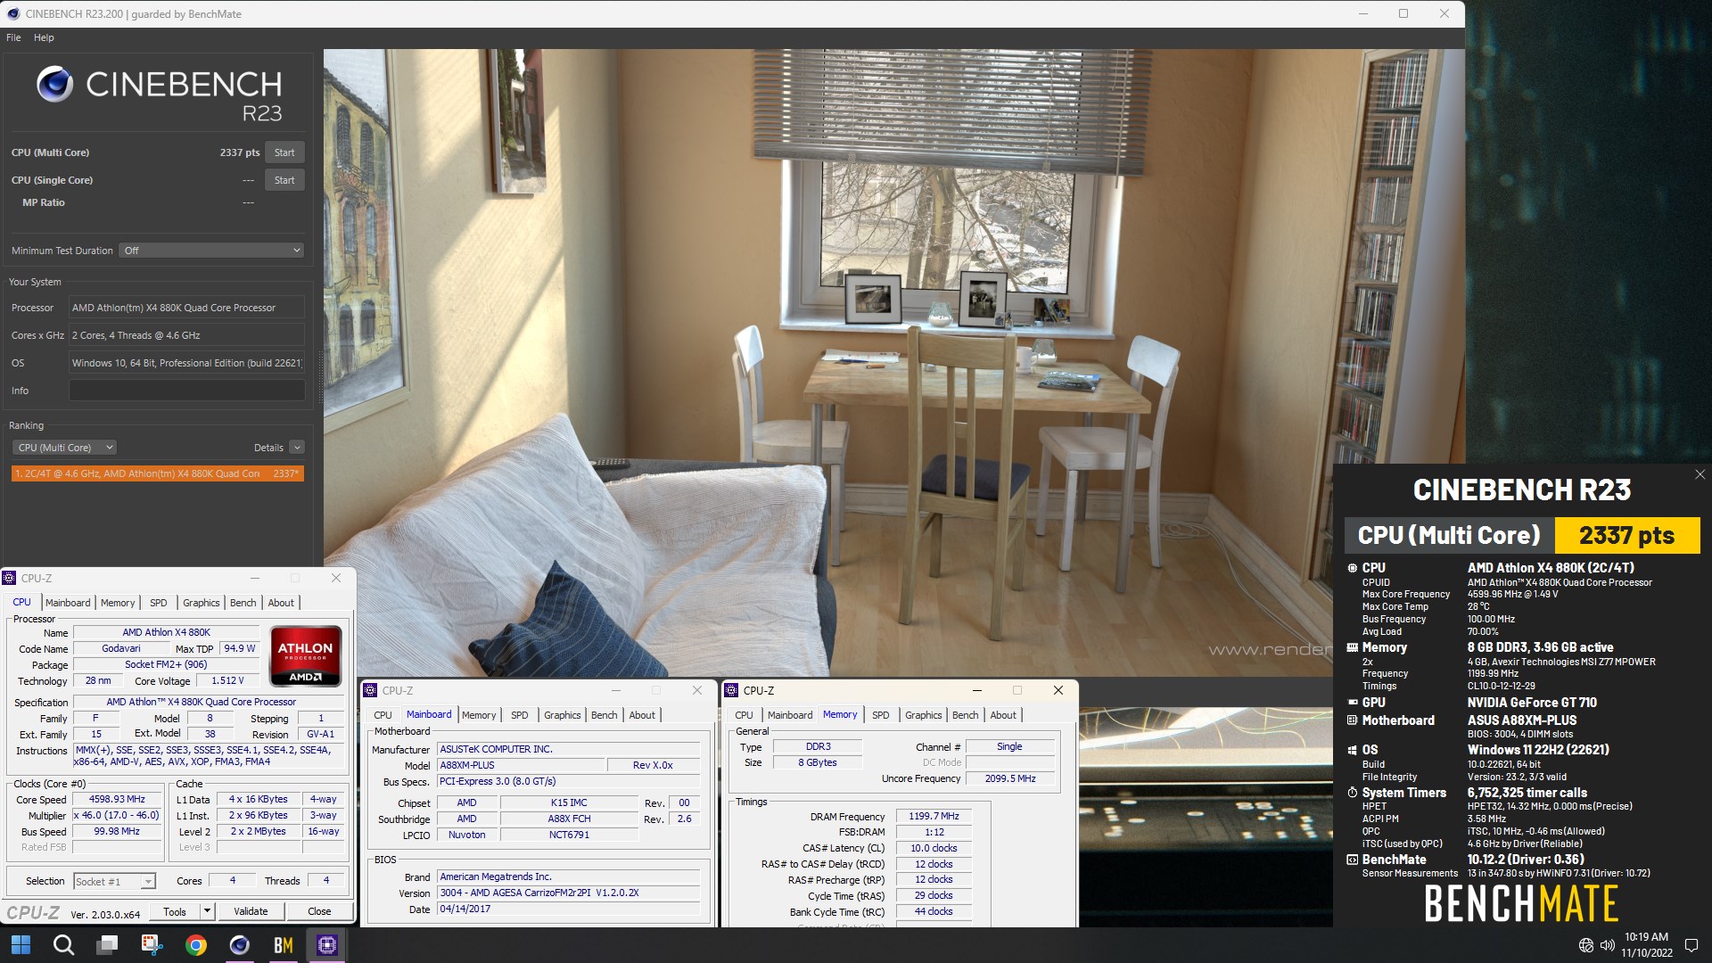Viewport: 1712px width, 963px height.
Task: Close the BenchMate result overlay
Action: 1700,474
